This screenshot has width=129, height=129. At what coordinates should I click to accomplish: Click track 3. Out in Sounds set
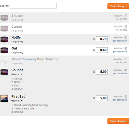tap(15, 86)
